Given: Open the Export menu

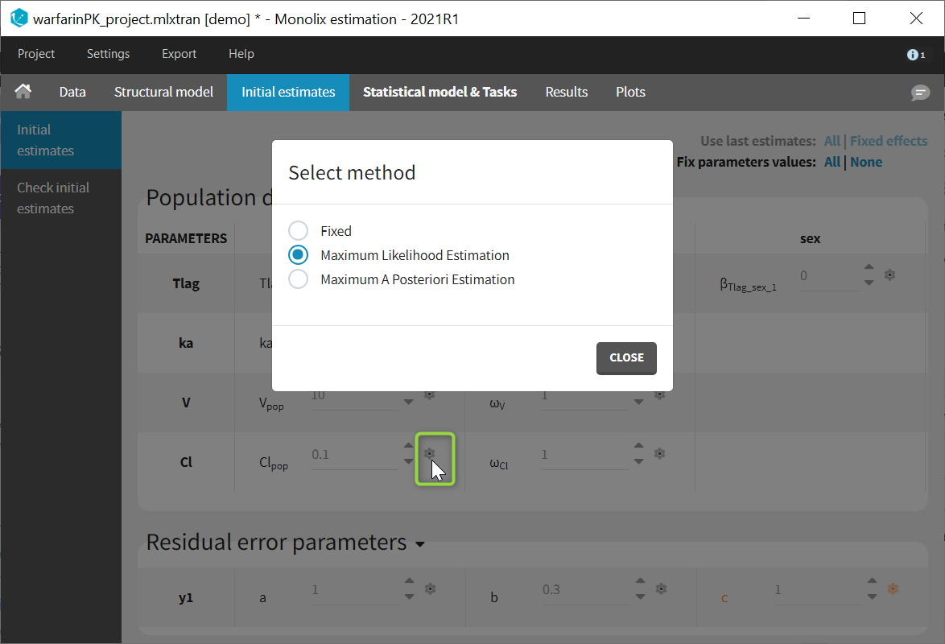Looking at the screenshot, I should pyautogui.click(x=179, y=54).
